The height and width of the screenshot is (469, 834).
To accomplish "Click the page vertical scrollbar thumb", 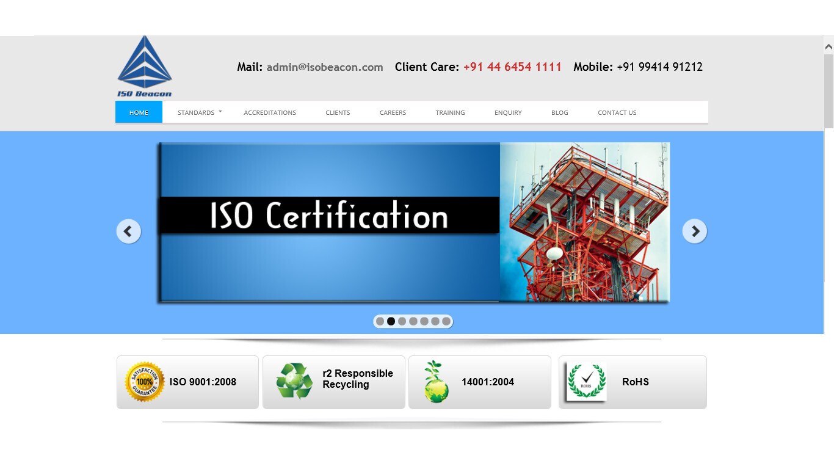I will pyautogui.click(x=829, y=91).
